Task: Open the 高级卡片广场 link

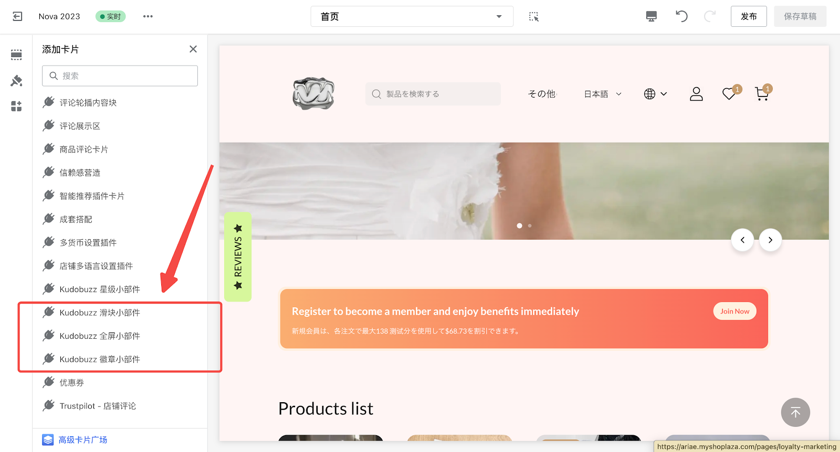Action: pos(82,439)
